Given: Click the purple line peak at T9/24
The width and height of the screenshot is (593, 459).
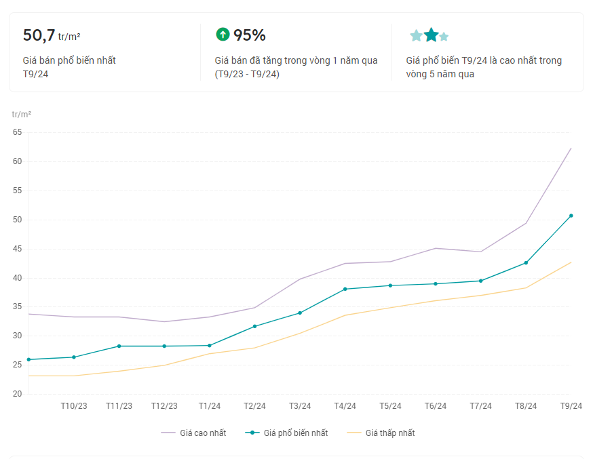Looking at the screenshot, I should tap(571, 148).
